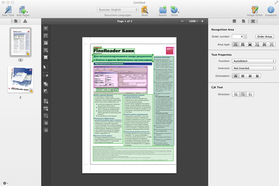Screen dimensions: 279x186
Task: Select the Background Picture Area tool
Action: (46, 50)
